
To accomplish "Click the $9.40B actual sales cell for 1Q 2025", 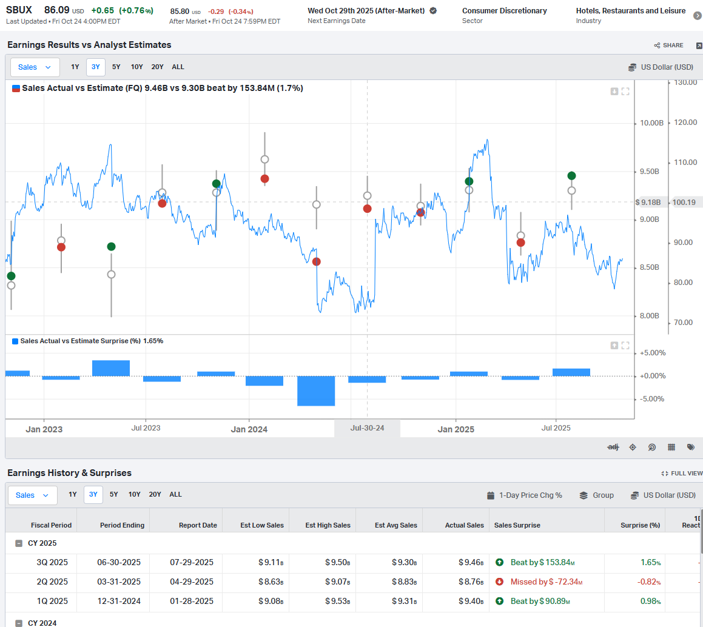I will 471,601.
